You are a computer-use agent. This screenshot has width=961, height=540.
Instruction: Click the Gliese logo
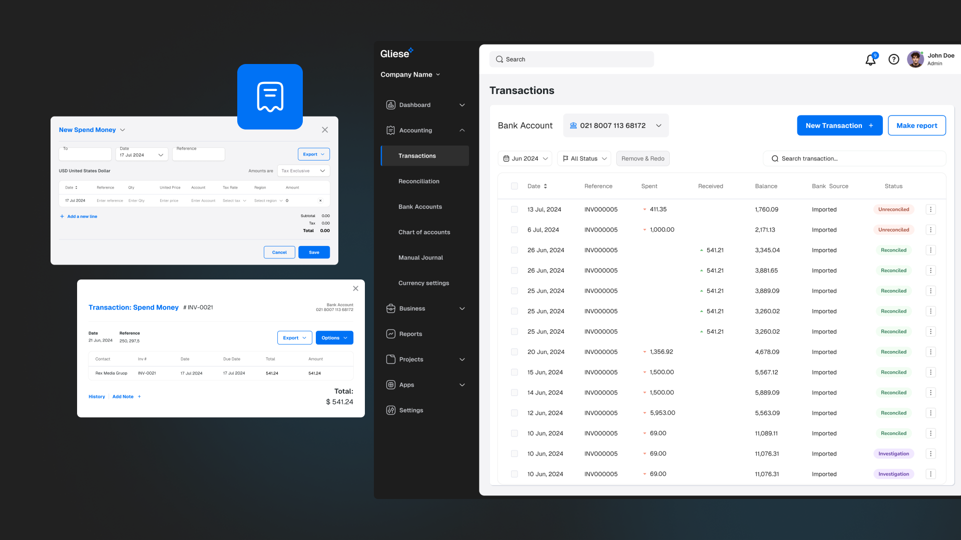[396, 53]
